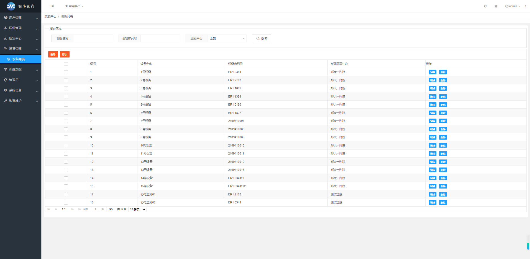Click the first page pagination arrow
This screenshot has height=259, width=530.
[x=49, y=209]
